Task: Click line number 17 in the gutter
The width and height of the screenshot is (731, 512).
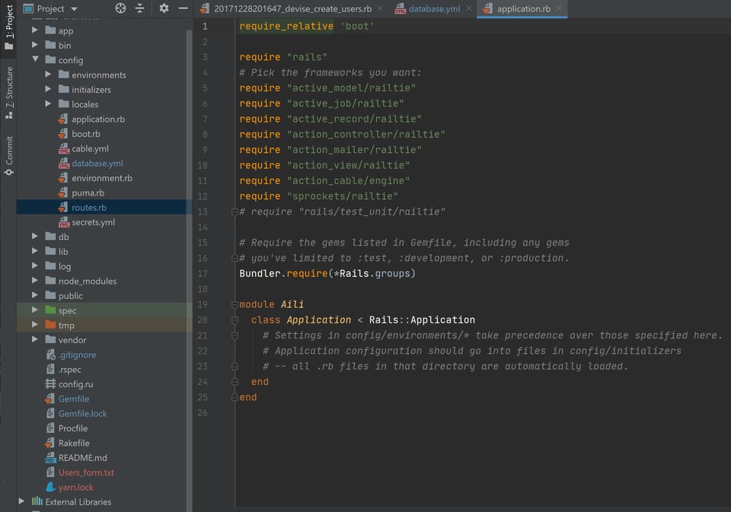Action: [x=203, y=272]
